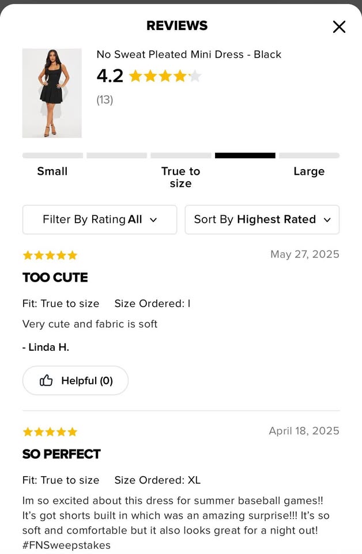Screen dimensions: 362x554
Task: Open the Filter By Rating dropdown
Action: 100,220
